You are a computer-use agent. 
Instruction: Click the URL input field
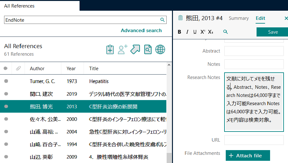coord(254,140)
